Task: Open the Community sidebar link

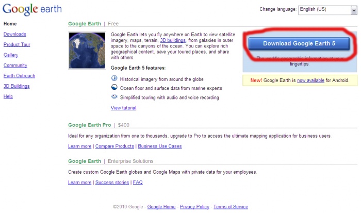Action: pos(15,65)
